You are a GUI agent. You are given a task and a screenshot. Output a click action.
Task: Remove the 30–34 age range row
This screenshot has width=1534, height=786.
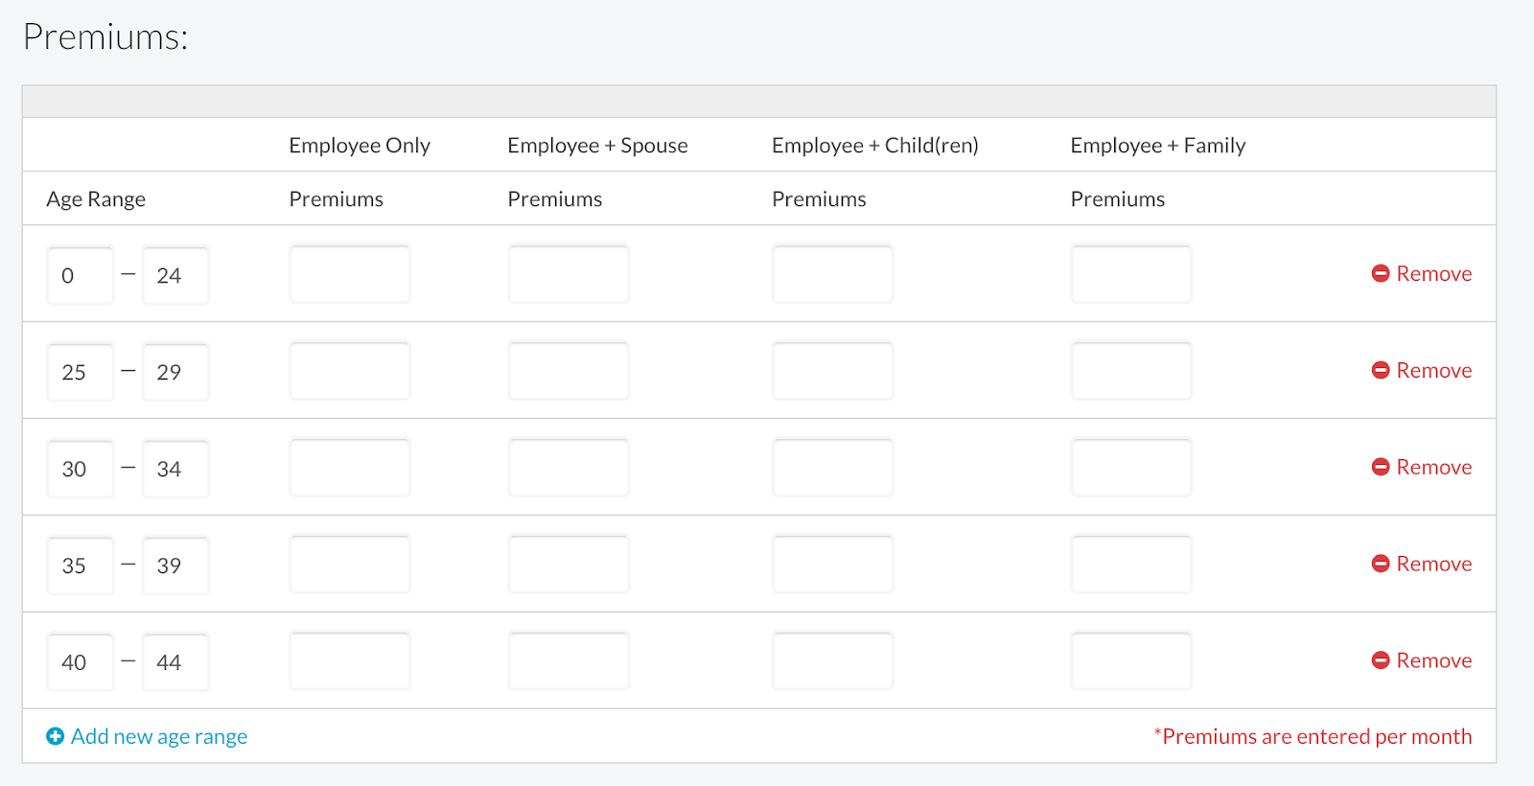pos(1433,467)
